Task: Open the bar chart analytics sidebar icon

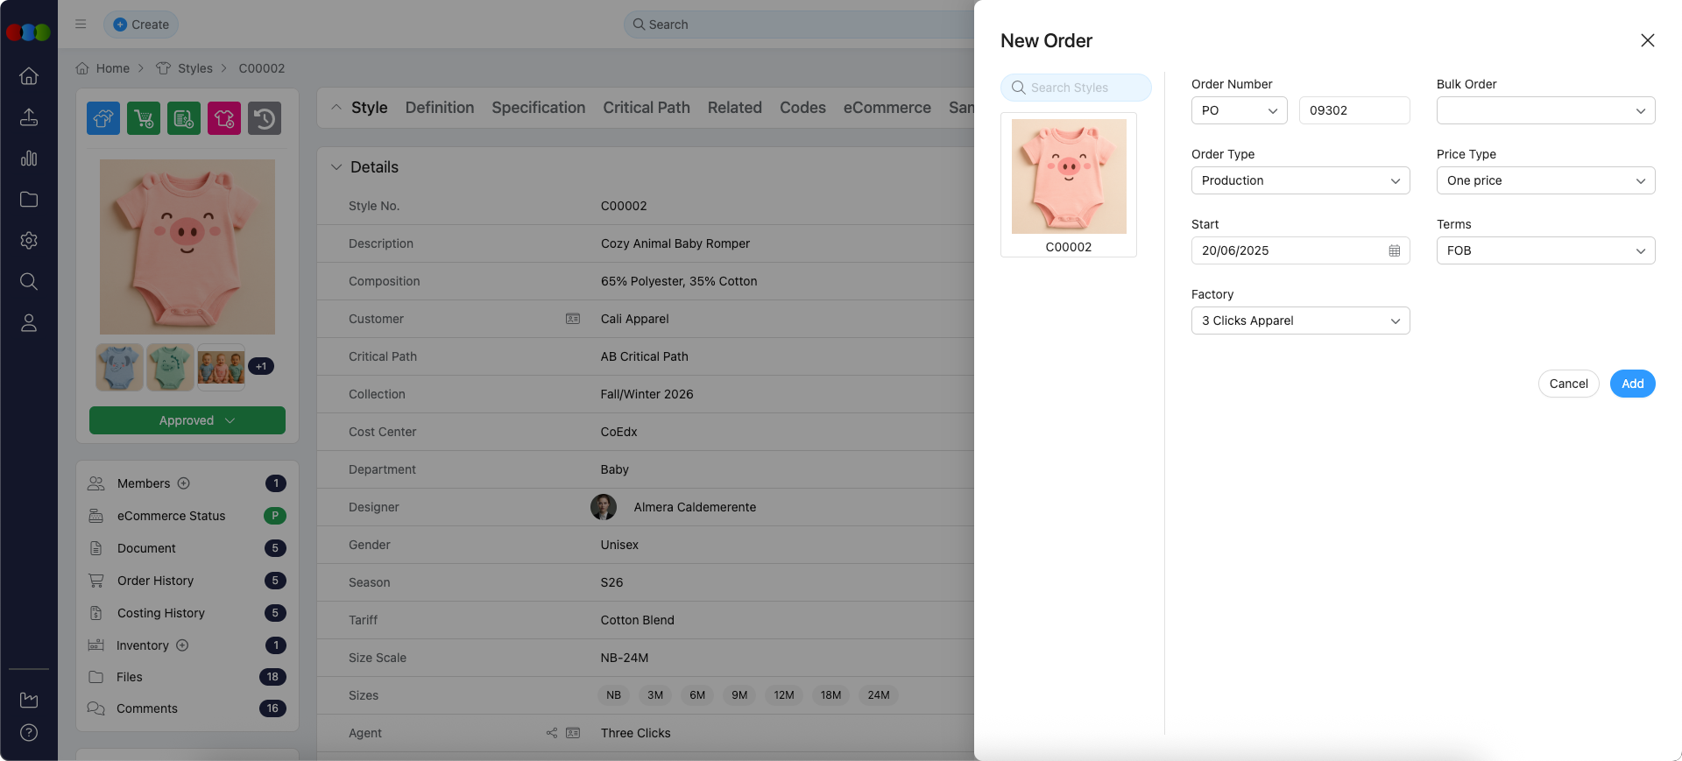Action: pos(29,159)
